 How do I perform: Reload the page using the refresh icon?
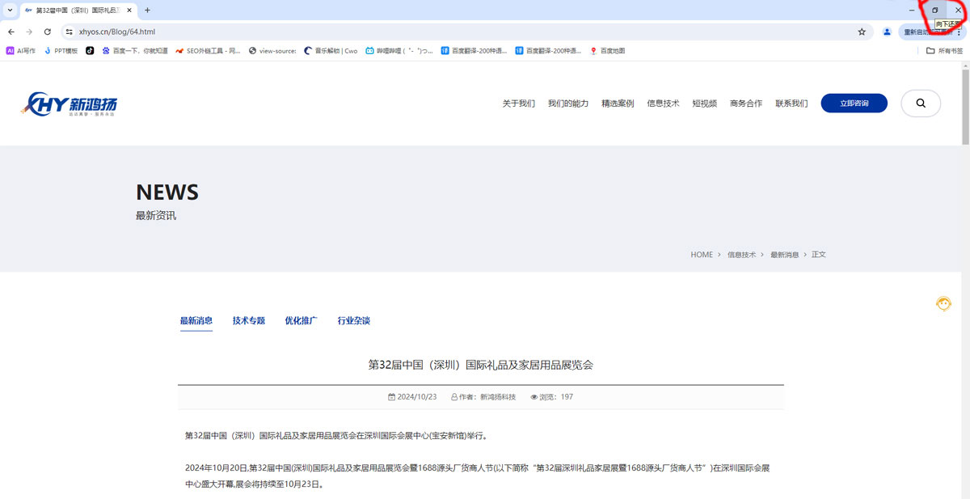pyautogui.click(x=48, y=32)
